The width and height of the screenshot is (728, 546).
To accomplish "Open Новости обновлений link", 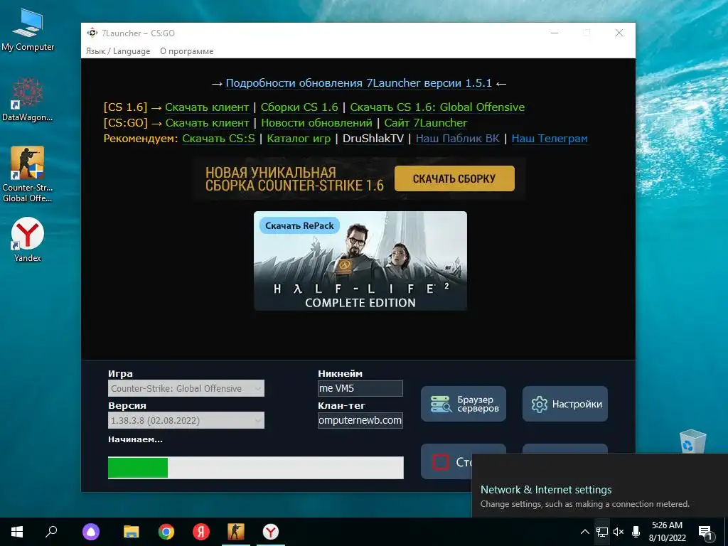I will [316, 123].
